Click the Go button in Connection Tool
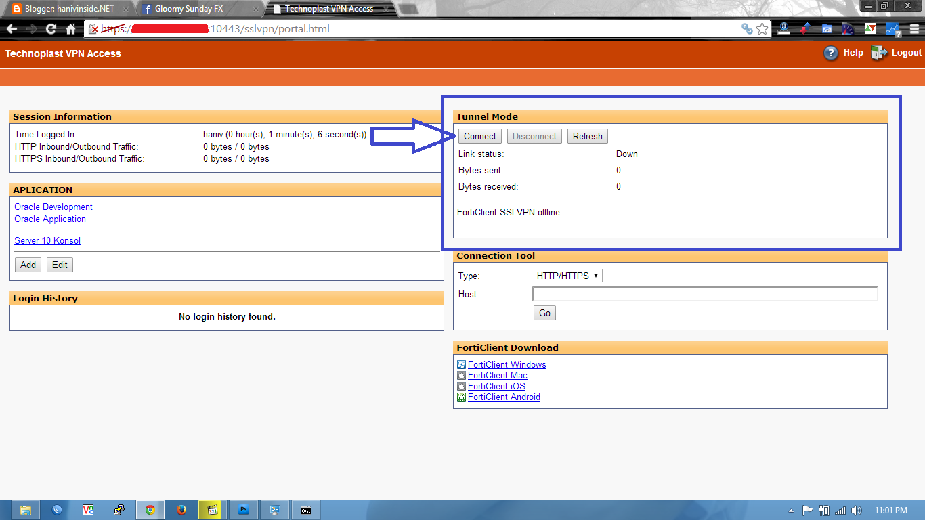This screenshot has height=520, width=925. 545,313
